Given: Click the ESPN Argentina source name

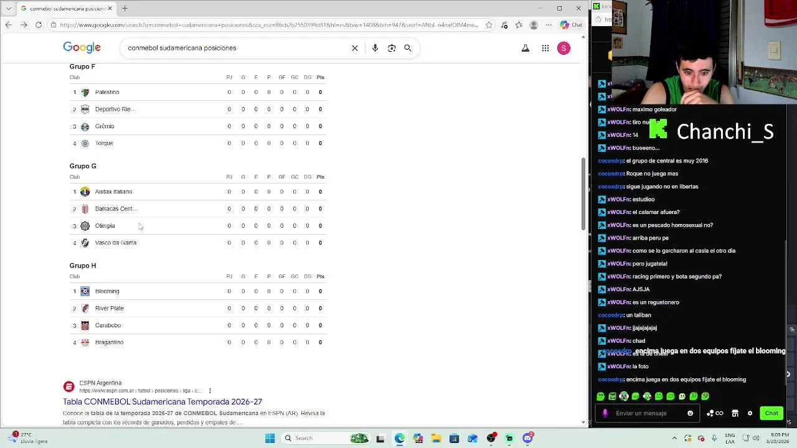Looking at the screenshot, I should coord(100,383).
